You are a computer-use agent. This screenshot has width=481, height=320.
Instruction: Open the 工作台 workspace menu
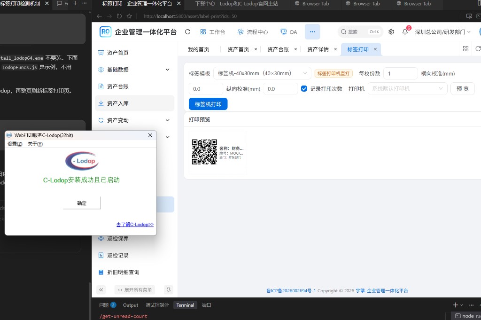(x=213, y=32)
